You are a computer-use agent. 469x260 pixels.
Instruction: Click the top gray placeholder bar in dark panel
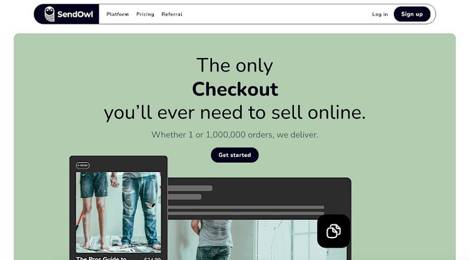(190, 188)
